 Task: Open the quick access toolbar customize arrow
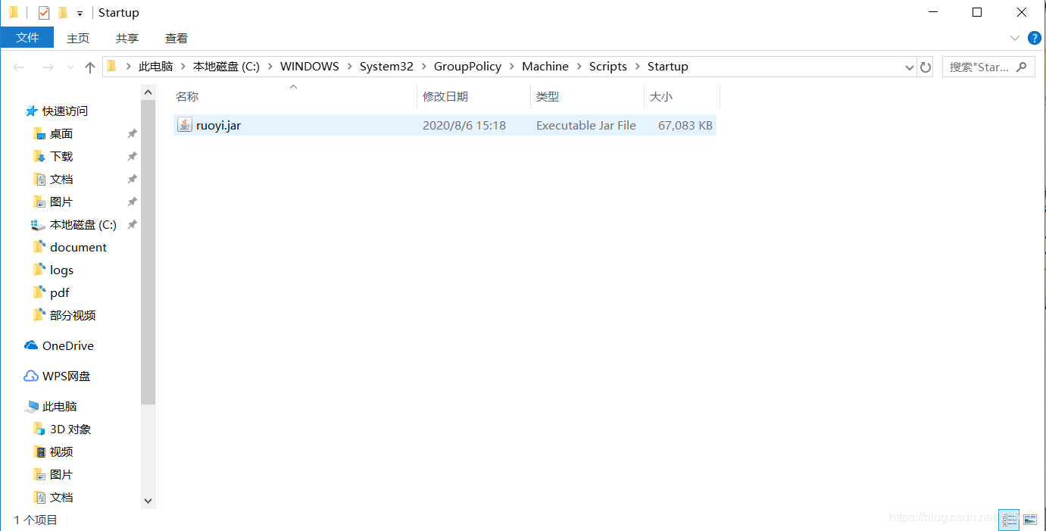pos(80,14)
